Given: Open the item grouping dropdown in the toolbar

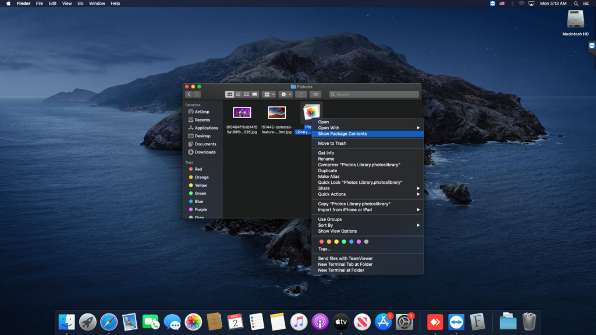Looking at the screenshot, I should coord(268,94).
